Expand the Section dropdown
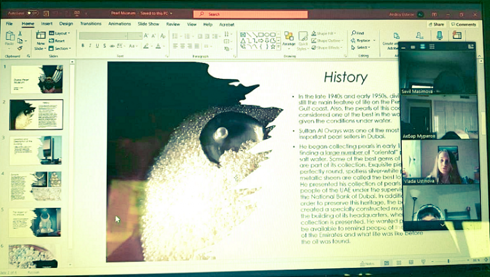 [61, 48]
